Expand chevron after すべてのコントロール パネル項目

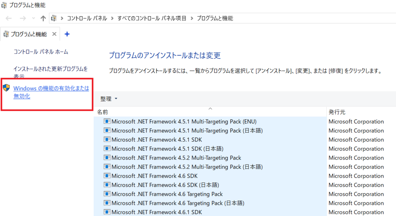click(x=192, y=18)
